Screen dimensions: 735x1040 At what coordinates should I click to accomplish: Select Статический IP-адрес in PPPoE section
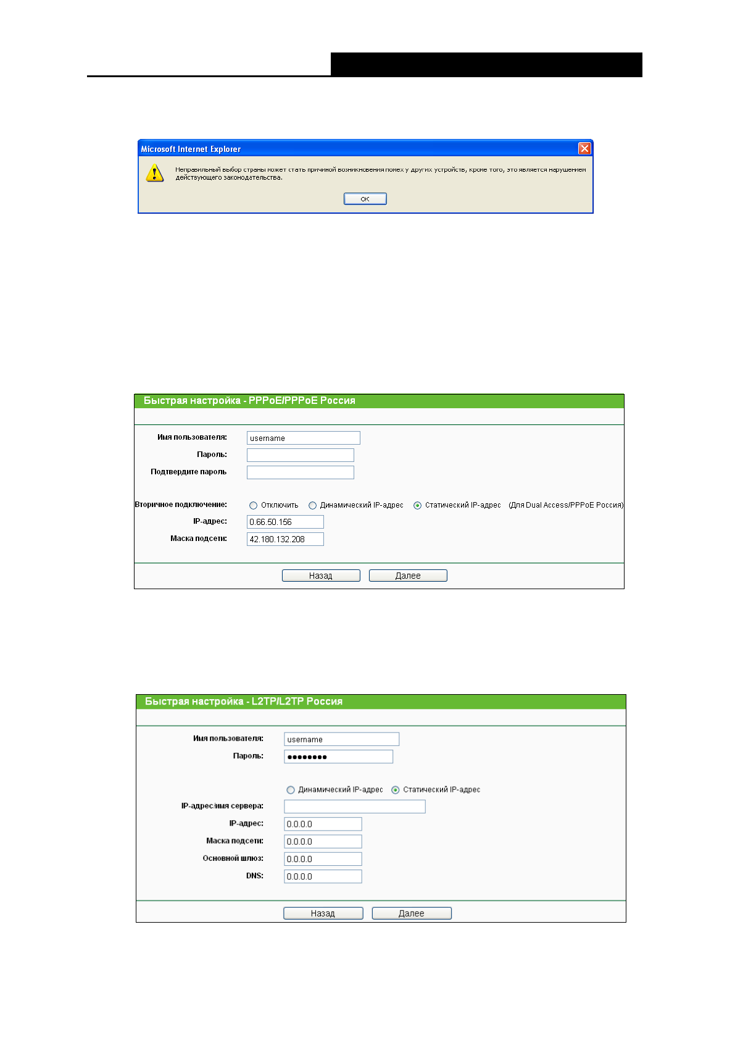pos(417,505)
